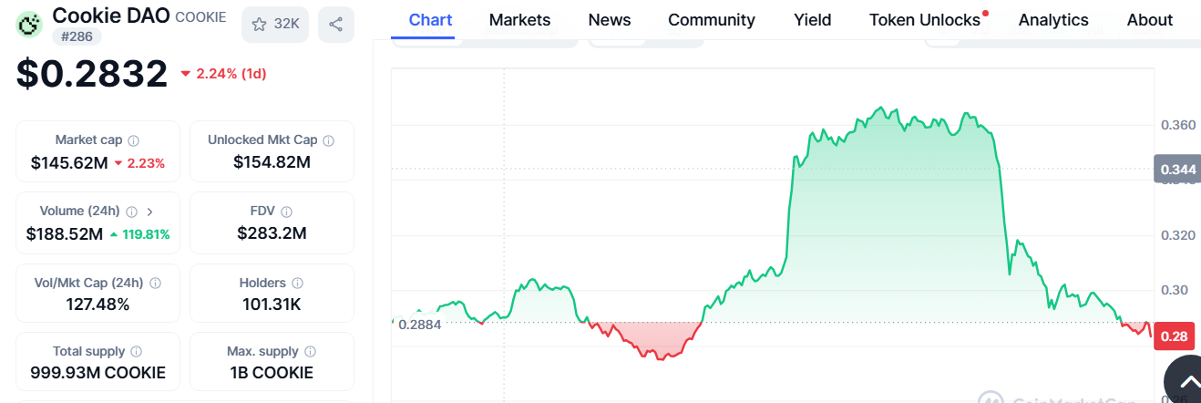This screenshot has width=1201, height=403.
Task: Click the red 0.28 current price tag
Action: click(1176, 336)
